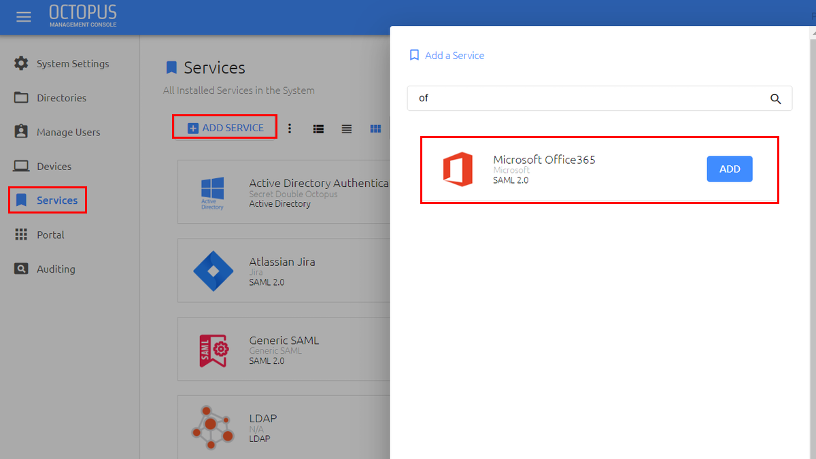
Task: Open the three-dot more options menu
Action: point(290,128)
